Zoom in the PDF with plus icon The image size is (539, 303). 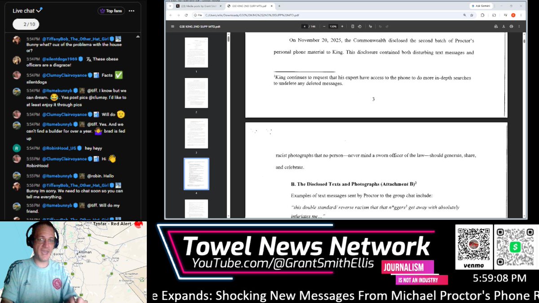(x=342, y=26)
